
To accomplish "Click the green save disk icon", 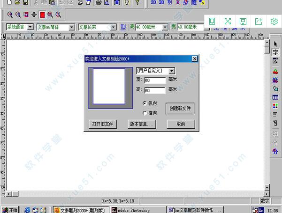I will tap(243, 21).
